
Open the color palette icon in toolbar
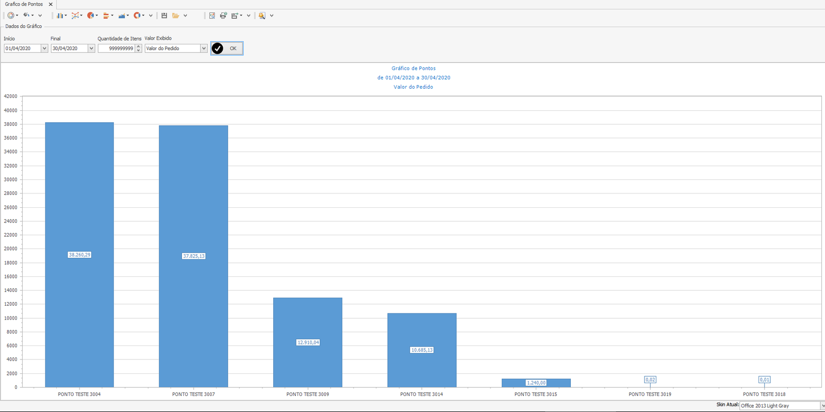tap(11, 15)
